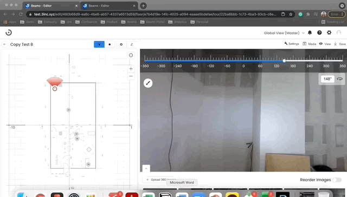Open the Reading List
This screenshot has width=347, height=197.
coord(333,22)
